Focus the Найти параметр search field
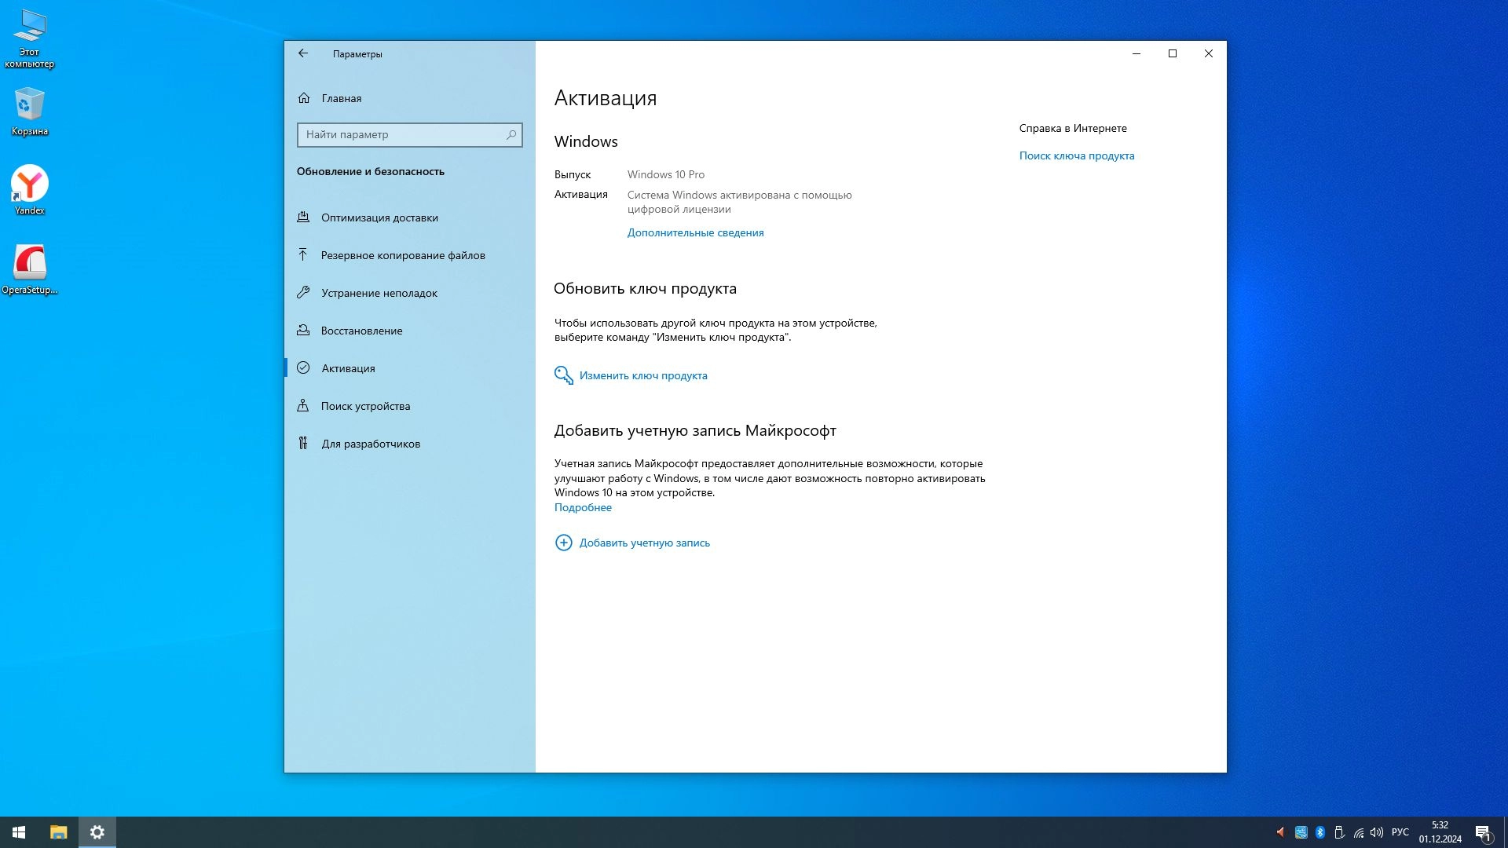The width and height of the screenshot is (1508, 848). pos(401,135)
